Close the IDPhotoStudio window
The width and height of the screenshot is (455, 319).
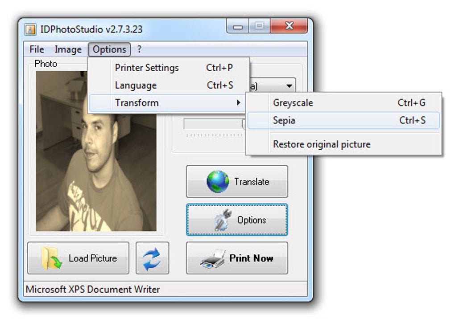pyautogui.click(x=289, y=26)
